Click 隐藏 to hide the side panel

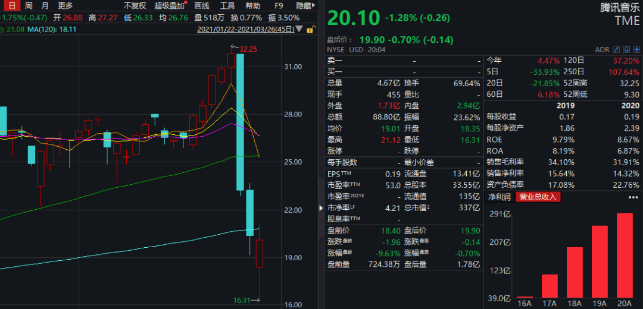coord(305,6)
